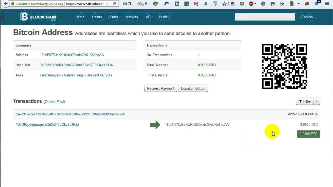Open sender address link 1BoD6qq6qgmwgetx

(x=47, y=125)
